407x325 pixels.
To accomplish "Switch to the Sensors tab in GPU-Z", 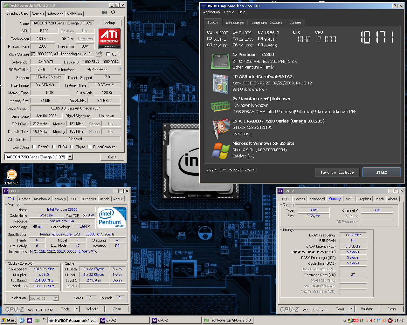I will (38, 14).
